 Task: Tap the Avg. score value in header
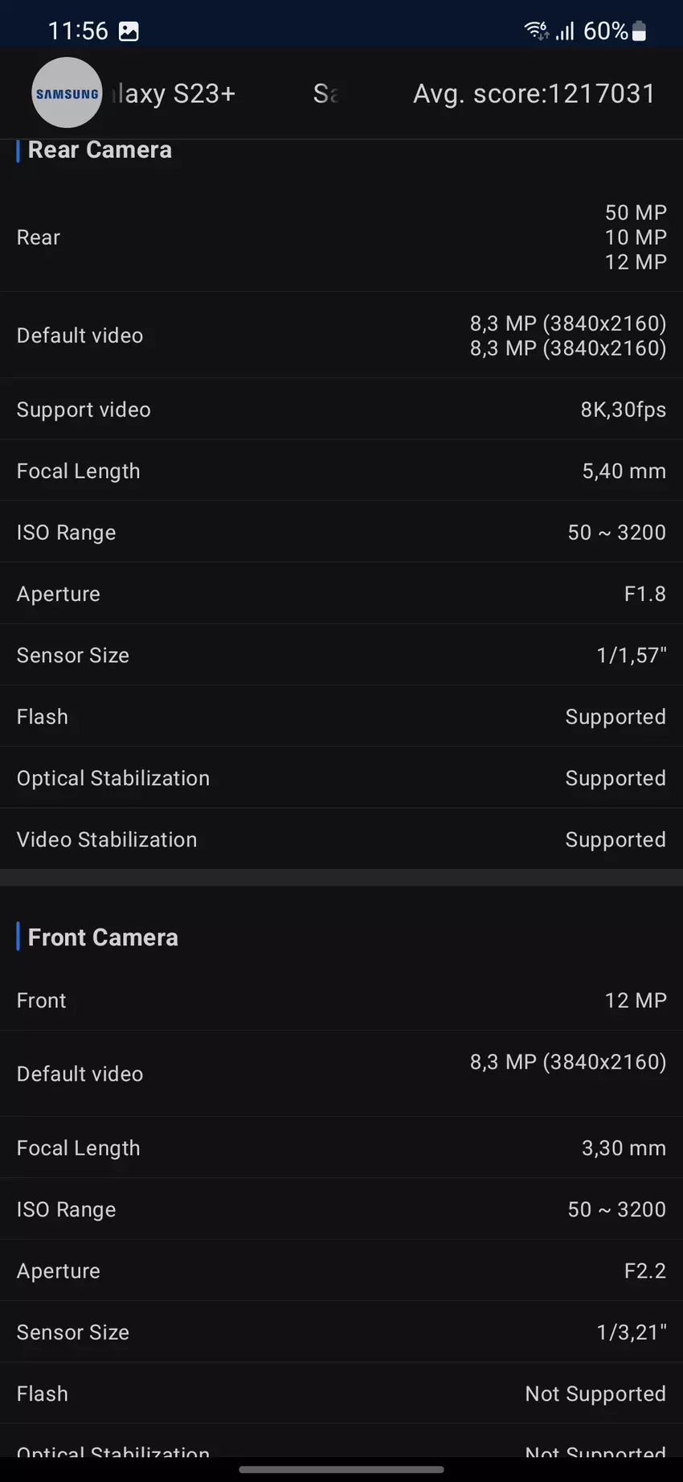(x=534, y=94)
